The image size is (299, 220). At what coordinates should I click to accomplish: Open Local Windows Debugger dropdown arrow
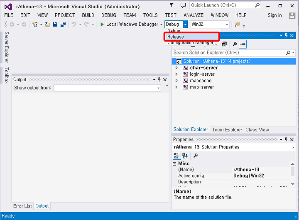tap(161, 25)
